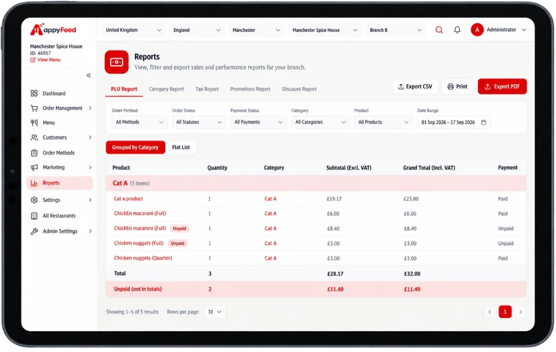Click the red Reports header money icon

116,62
